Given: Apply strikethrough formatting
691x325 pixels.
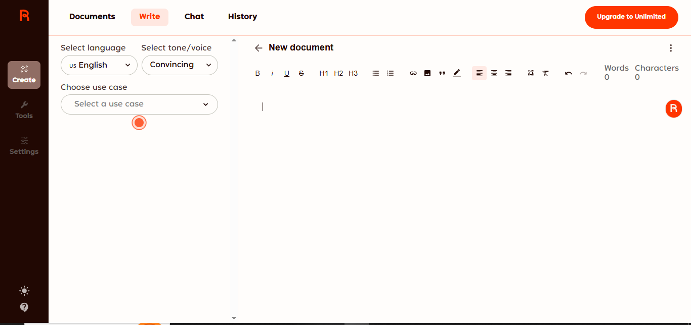Looking at the screenshot, I should click(301, 73).
